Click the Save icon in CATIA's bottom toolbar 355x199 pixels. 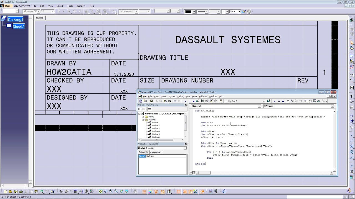click(16, 191)
